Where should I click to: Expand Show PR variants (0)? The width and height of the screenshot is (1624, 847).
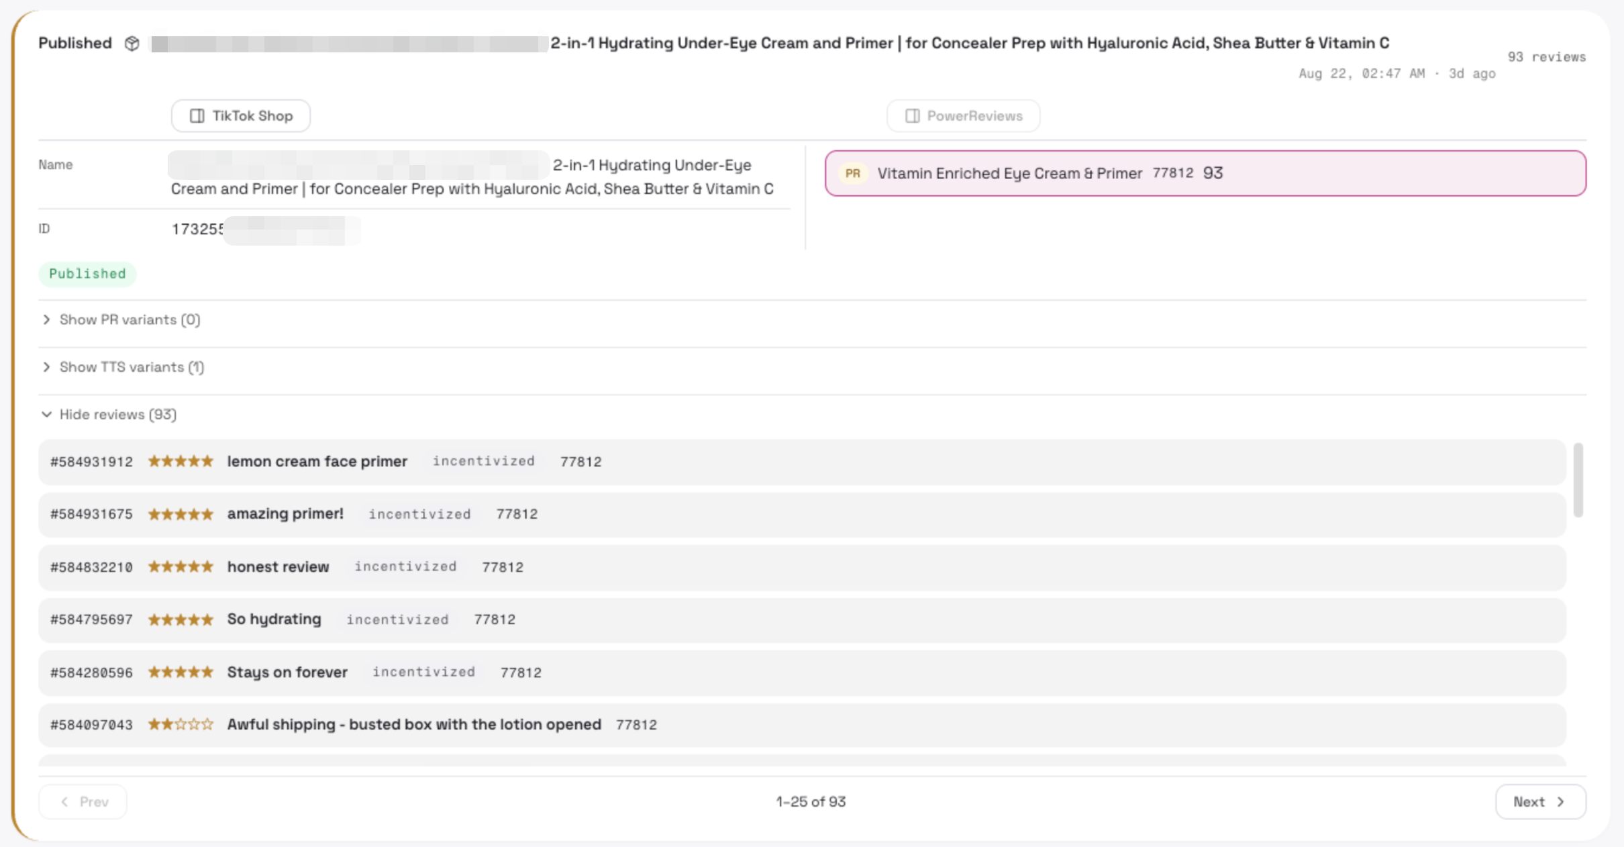click(121, 320)
